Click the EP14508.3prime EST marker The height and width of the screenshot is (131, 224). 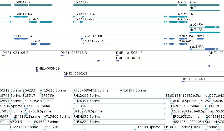pyautogui.click(x=135, y=130)
